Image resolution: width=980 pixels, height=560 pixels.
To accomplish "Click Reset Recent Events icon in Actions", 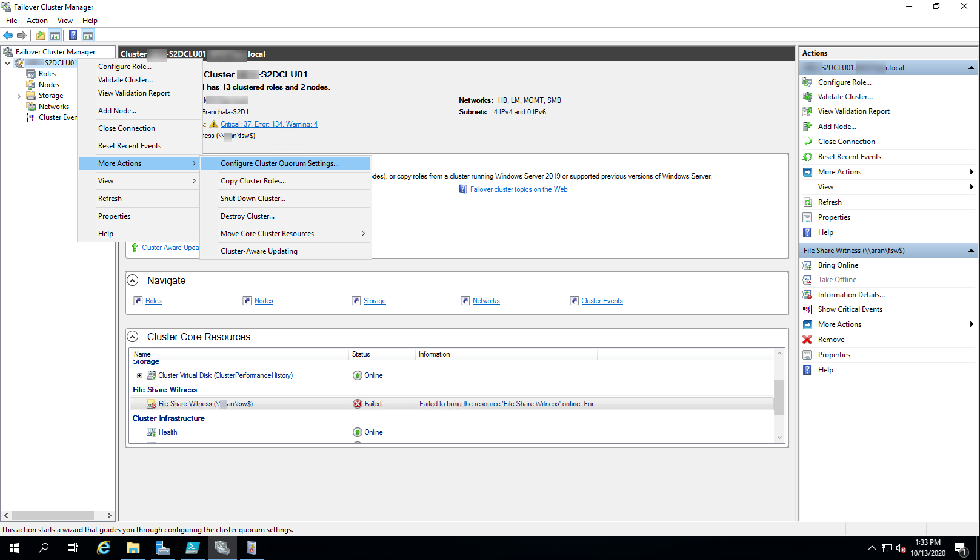I will tap(807, 157).
